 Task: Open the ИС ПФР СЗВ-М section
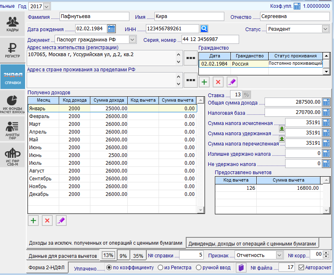click(x=12, y=155)
